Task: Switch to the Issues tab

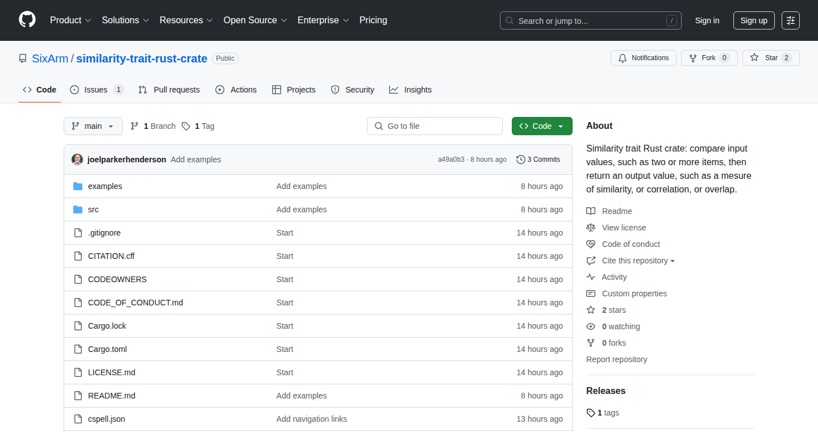Action: point(97,90)
